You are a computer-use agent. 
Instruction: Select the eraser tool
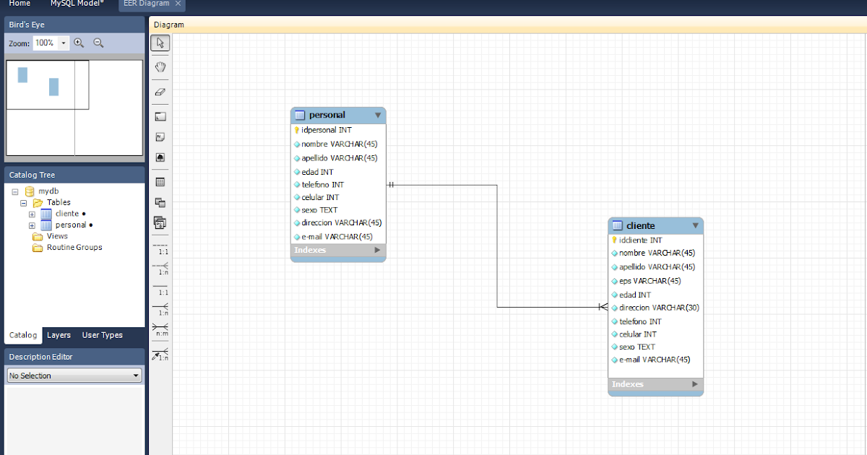click(x=160, y=92)
